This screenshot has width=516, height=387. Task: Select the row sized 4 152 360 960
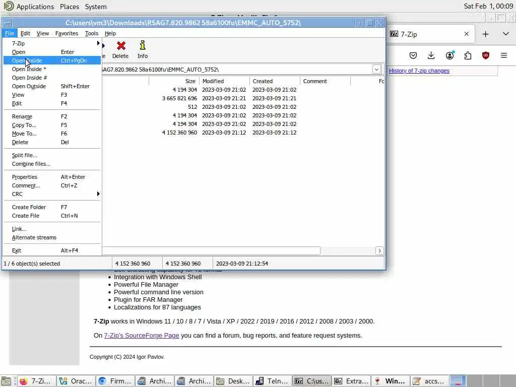coord(243,133)
